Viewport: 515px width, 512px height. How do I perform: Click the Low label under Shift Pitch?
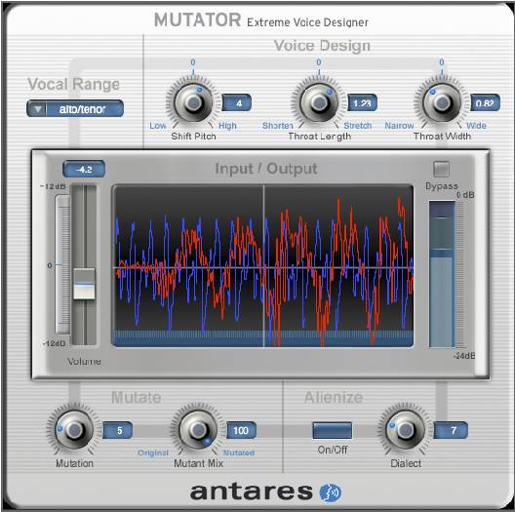[x=158, y=126]
